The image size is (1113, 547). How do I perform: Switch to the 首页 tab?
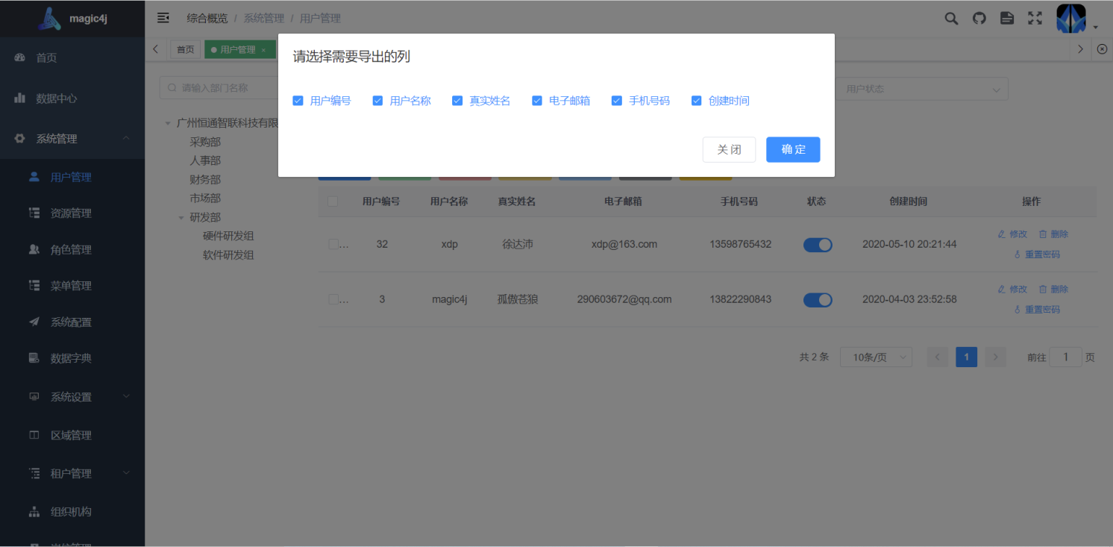[x=185, y=49]
